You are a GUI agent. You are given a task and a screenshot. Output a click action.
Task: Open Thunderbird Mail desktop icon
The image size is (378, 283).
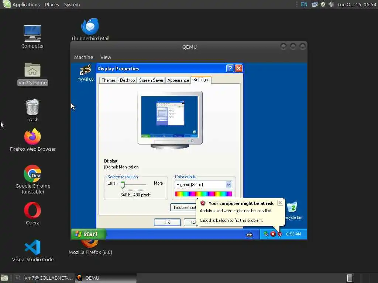pyautogui.click(x=90, y=29)
